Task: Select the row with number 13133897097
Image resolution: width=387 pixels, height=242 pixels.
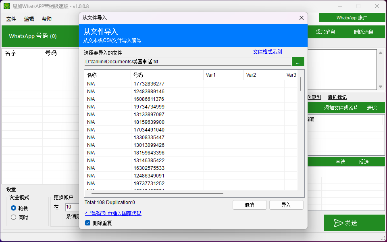Action: (191, 114)
